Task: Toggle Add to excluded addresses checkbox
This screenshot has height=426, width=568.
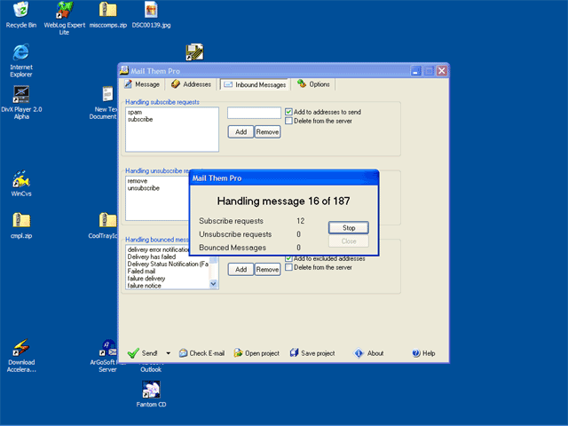Action: [288, 258]
